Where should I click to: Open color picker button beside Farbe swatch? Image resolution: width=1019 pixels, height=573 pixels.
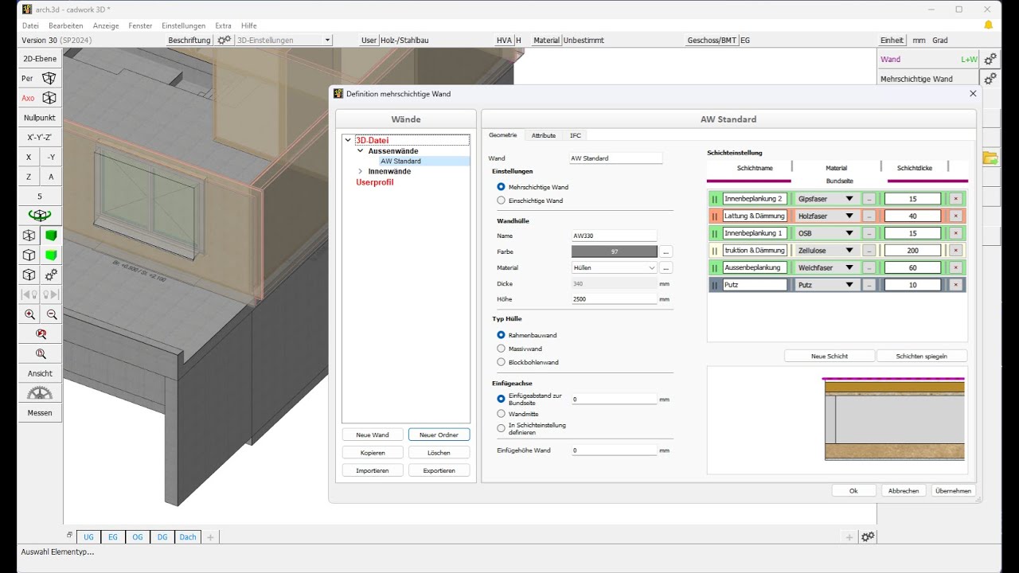point(666,251)
